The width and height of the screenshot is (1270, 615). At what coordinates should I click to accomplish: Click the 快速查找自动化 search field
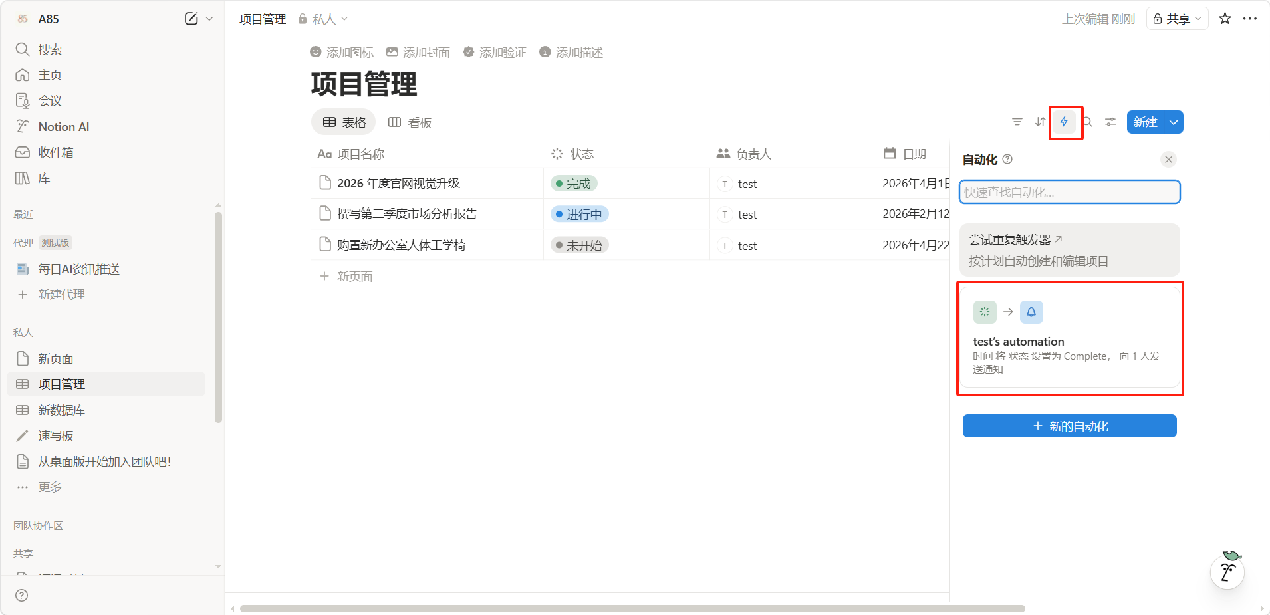[x=1069, y=193]
